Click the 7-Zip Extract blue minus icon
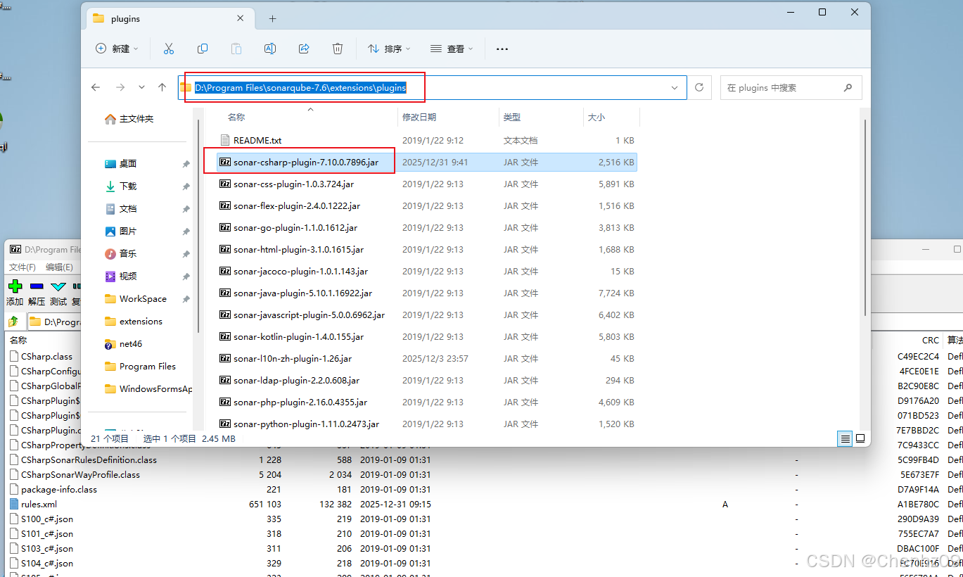The image size is (963, 577). [37, 286]
